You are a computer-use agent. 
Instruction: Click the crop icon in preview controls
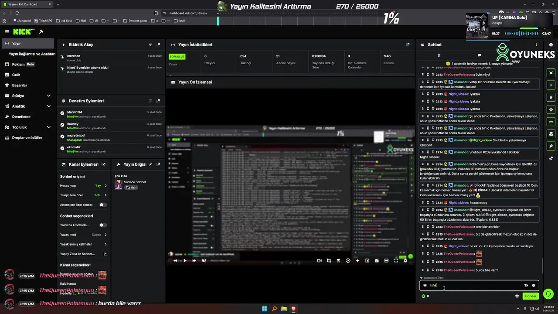pos(329,261)
